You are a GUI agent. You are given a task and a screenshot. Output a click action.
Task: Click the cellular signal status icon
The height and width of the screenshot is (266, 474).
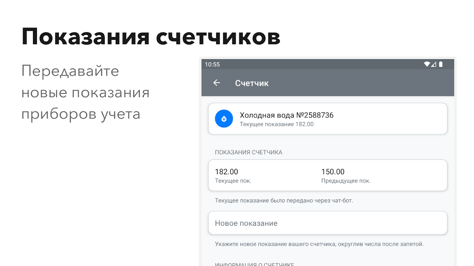pos(434,65)
